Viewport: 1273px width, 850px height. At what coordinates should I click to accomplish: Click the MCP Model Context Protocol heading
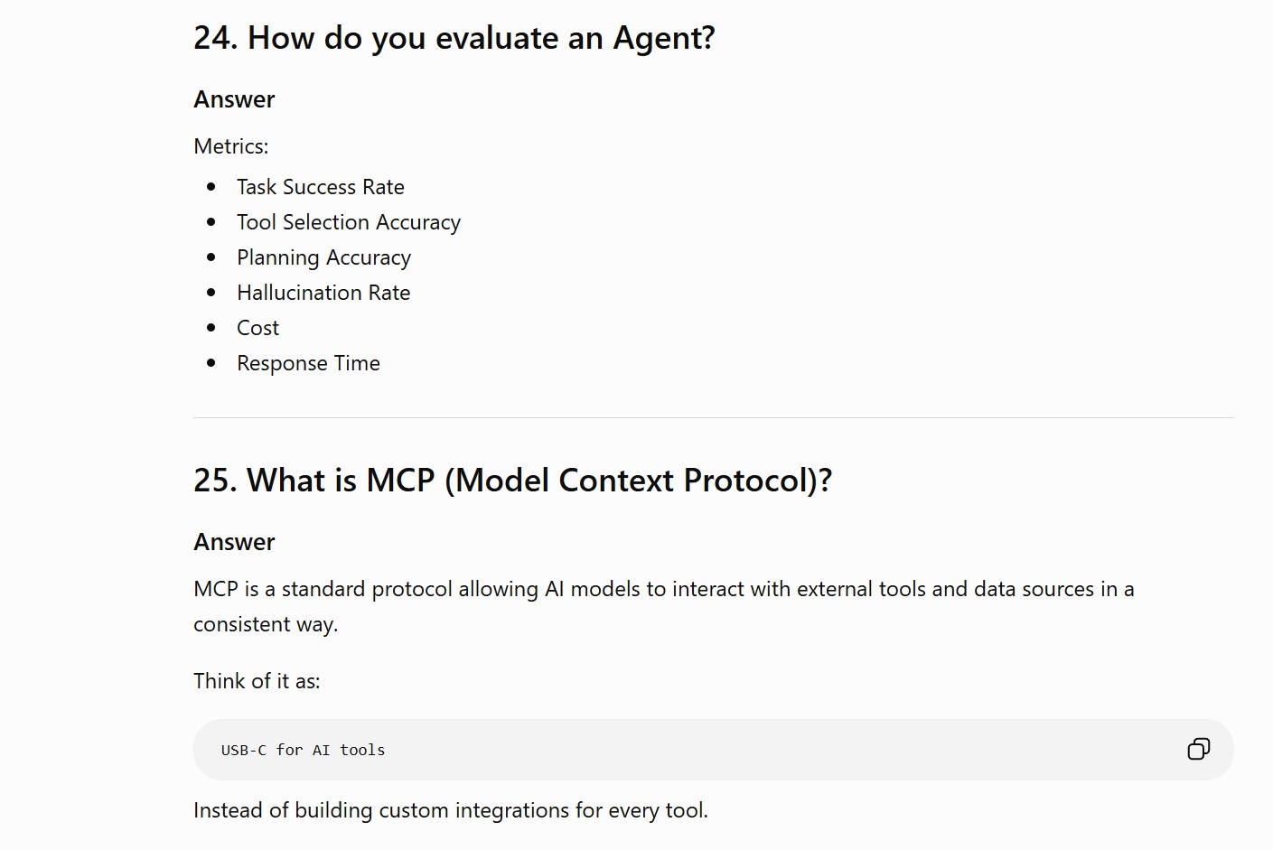pos(512,481)
